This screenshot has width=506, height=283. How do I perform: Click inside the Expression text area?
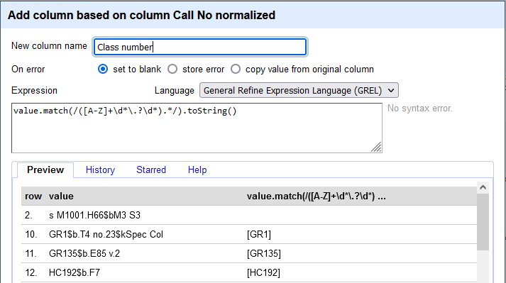pyautogui.click(x=197, y=128)
